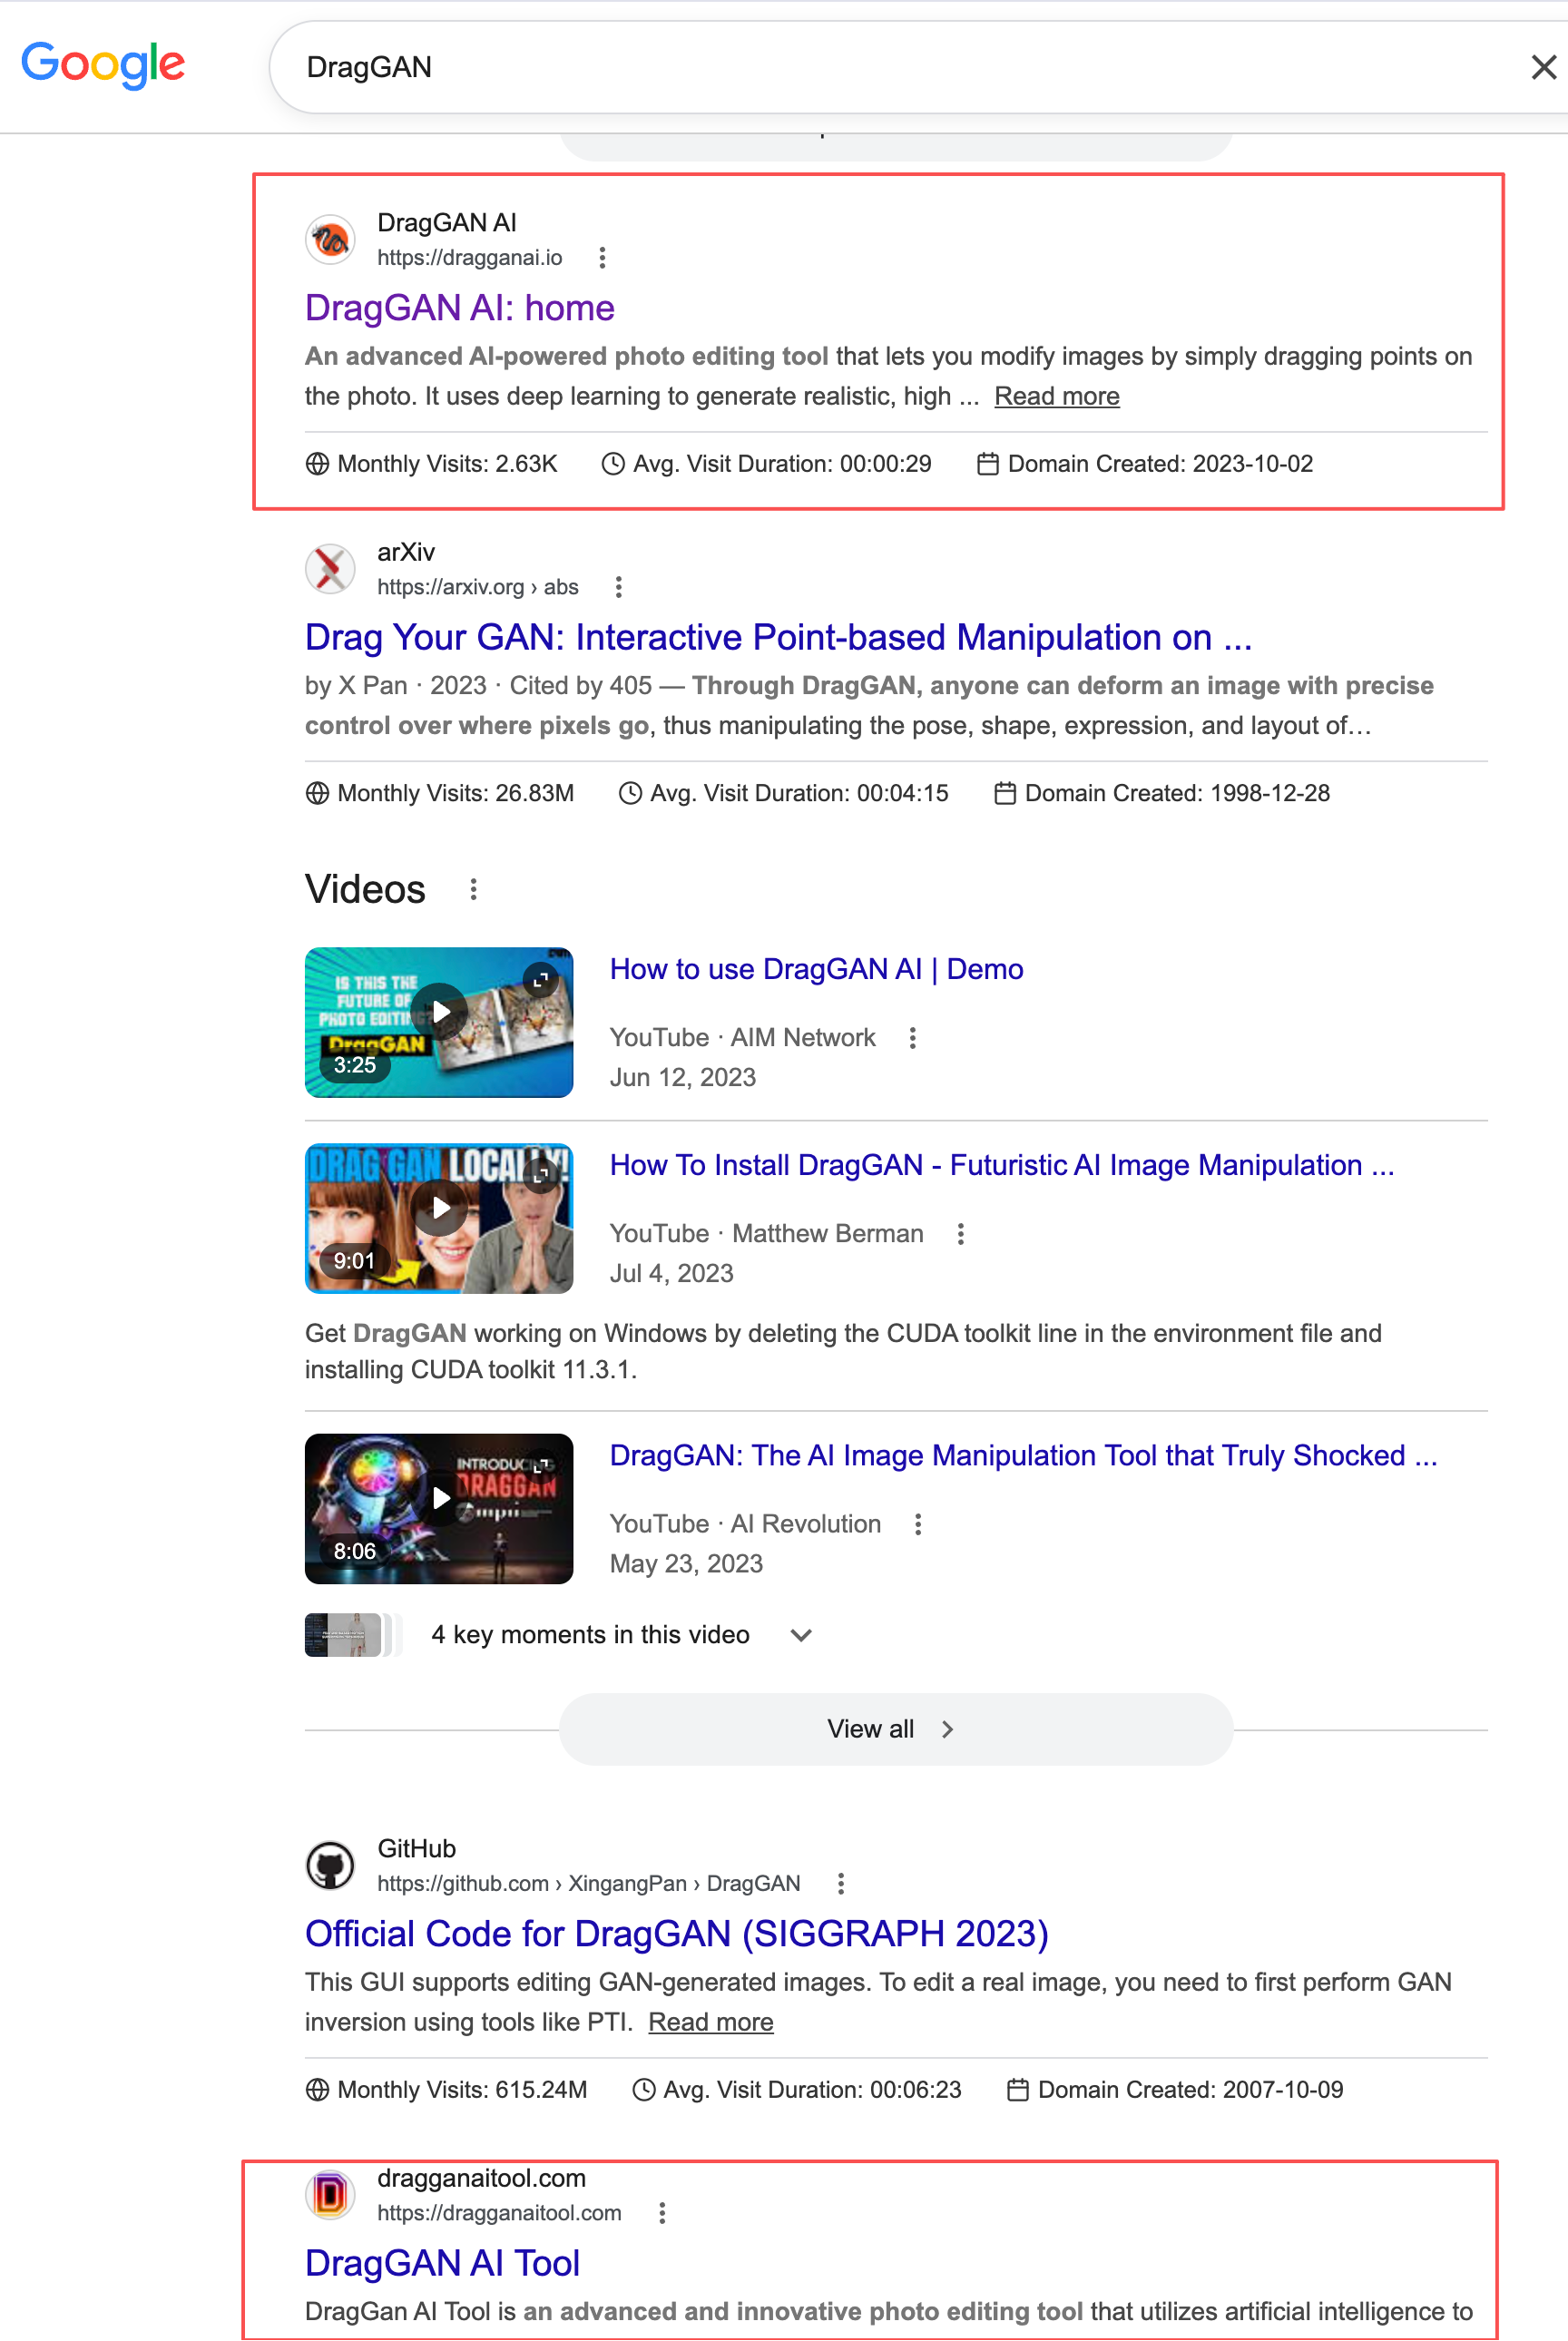
Task: Play the 'Introducing DragGAN' video thumbnail
Action: coord(439,1508)
